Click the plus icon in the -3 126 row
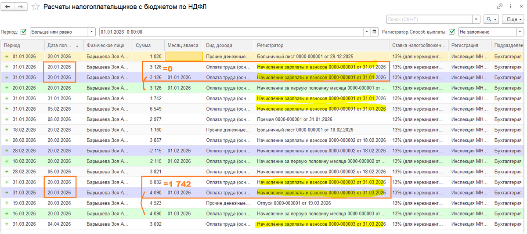The image size is (527, 234). [7, 77]
